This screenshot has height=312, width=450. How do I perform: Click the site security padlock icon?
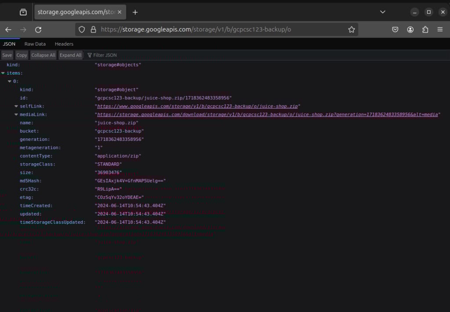coord(93,29)
